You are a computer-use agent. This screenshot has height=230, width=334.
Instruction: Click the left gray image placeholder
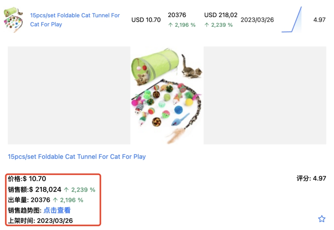[69, 96]
